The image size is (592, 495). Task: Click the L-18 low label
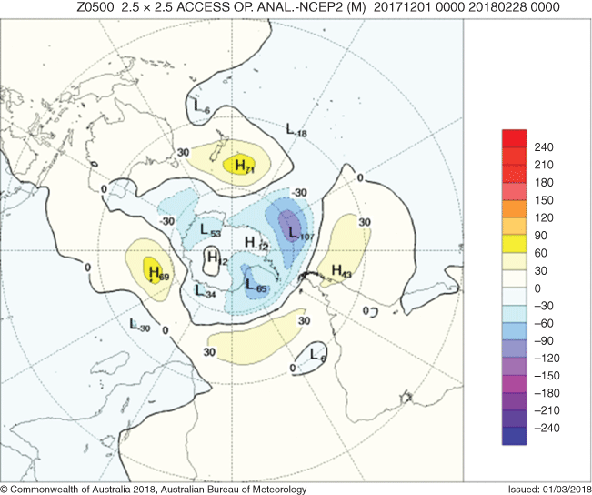point(296,130)
